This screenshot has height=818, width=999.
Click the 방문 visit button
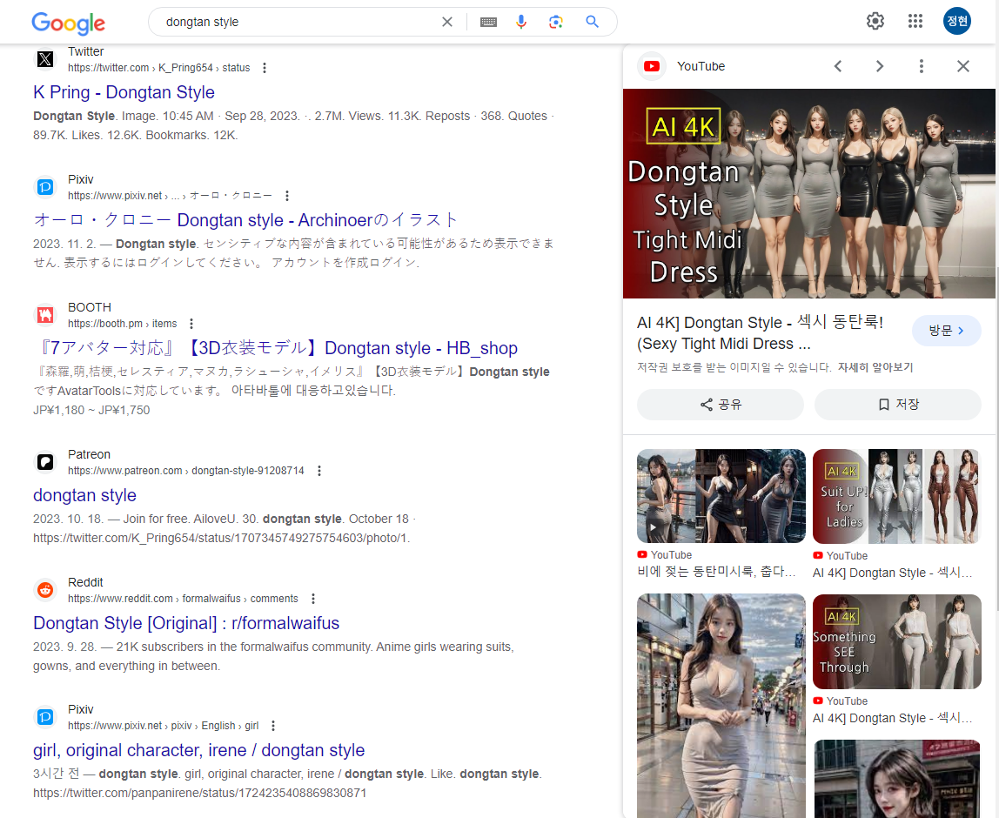click(946, 331)
